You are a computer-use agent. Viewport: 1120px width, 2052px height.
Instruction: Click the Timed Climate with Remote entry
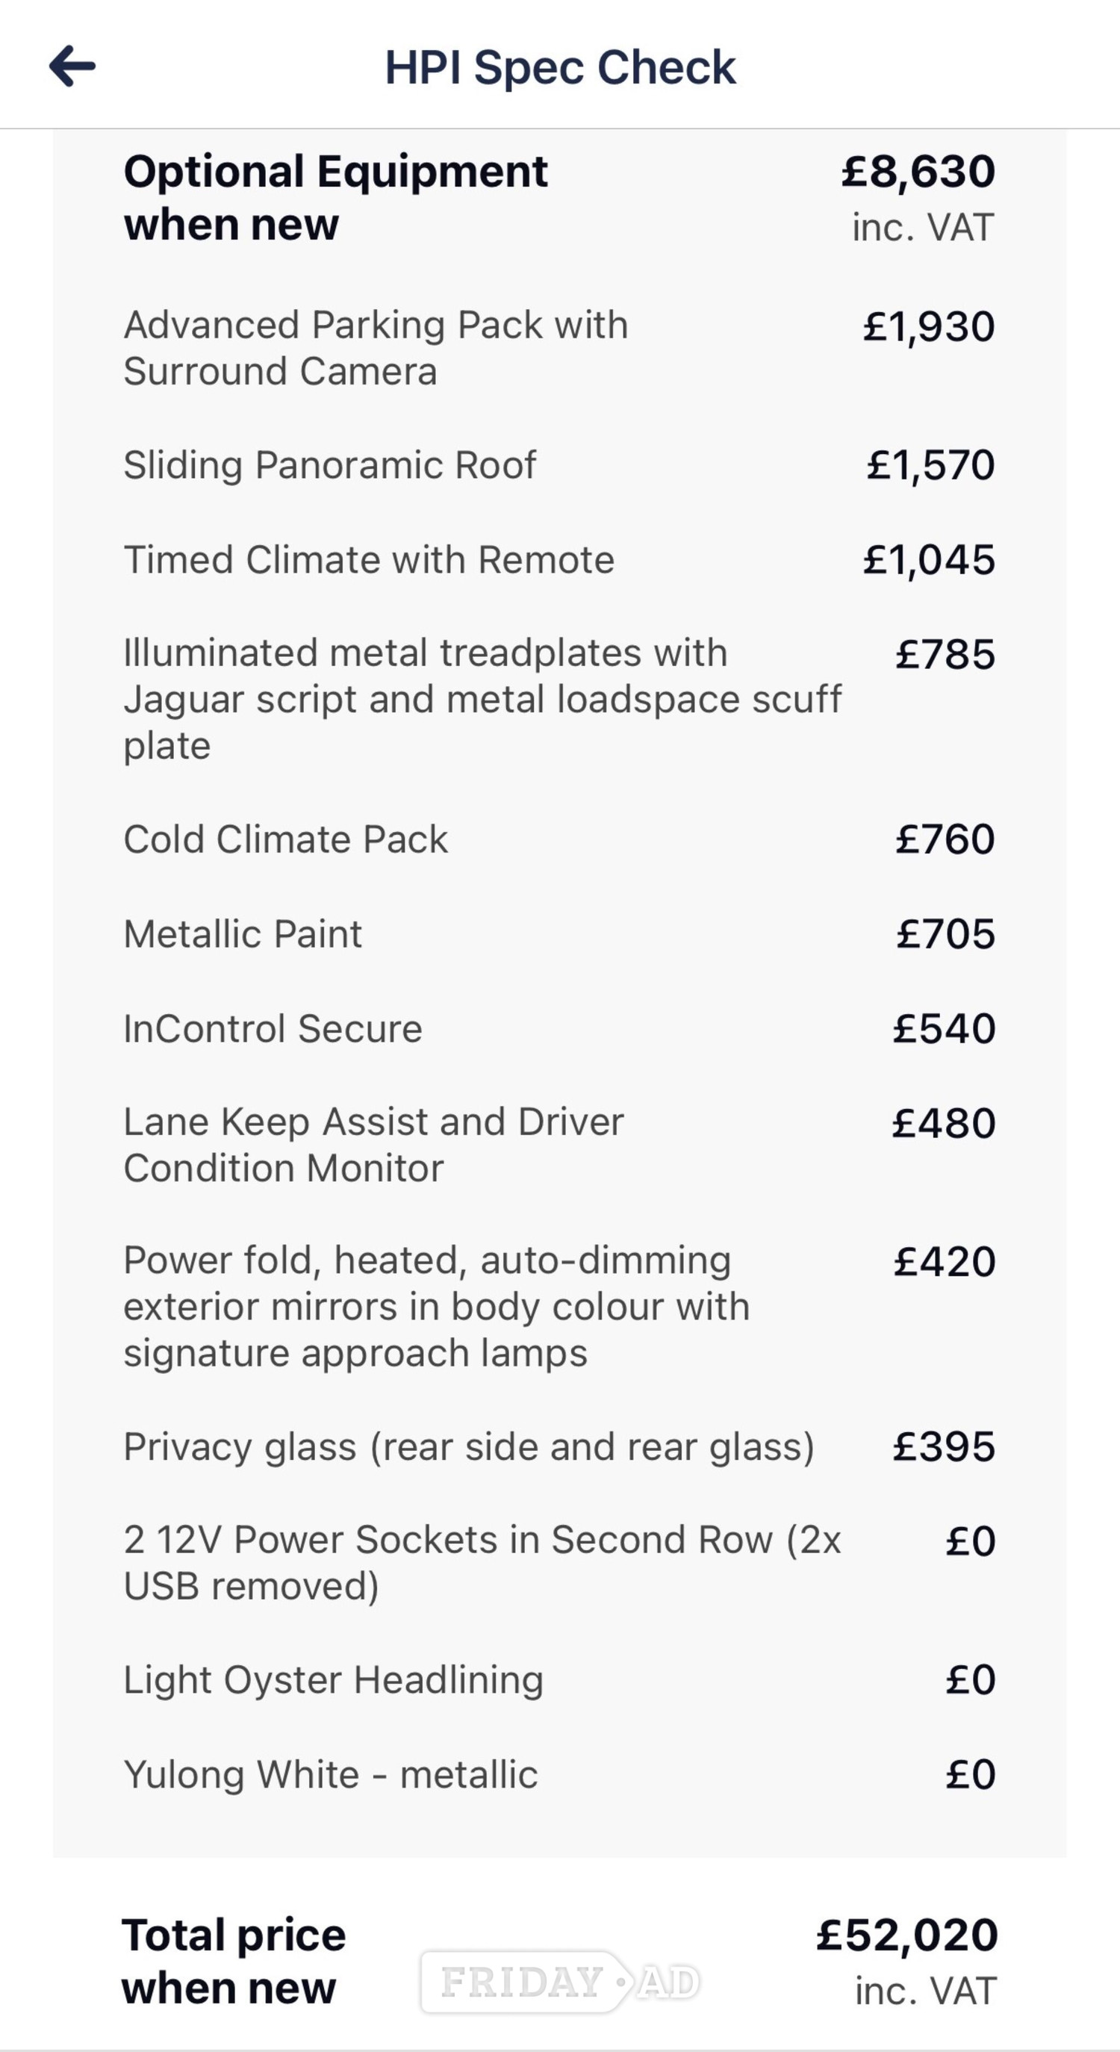point(559,559)
